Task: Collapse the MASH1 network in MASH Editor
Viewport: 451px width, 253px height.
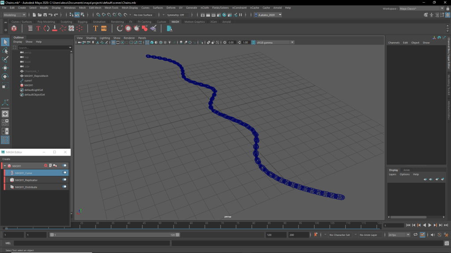Action: click(x=5, y=166)
